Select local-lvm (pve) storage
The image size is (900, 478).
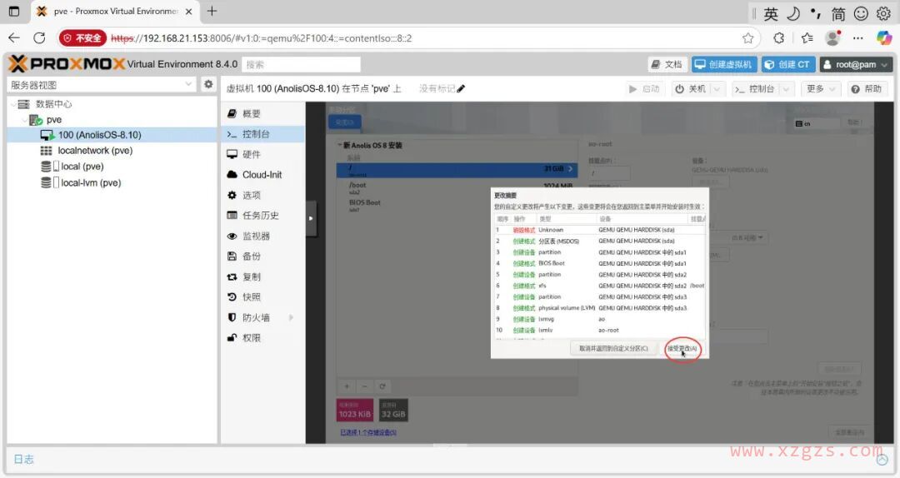(91, 182)
